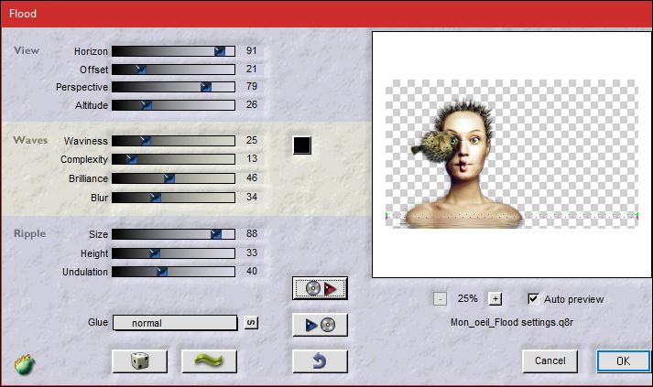Click the Altitude slider handle
This screenshot has width=653, height=387.
[x=146, y=105]
